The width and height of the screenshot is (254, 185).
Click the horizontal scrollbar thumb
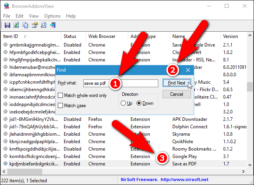25,171
